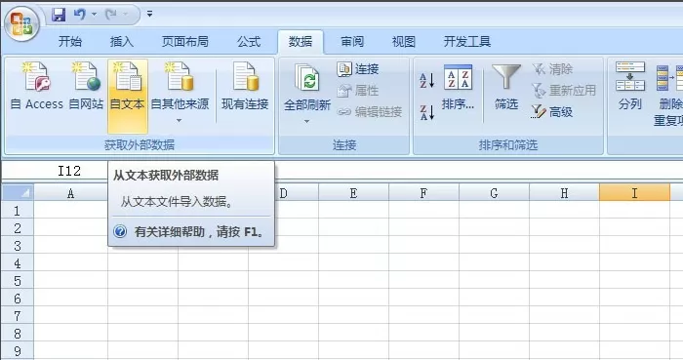Screen dimensions: 683x360
Task: Go to the 视图 tab
Action: (x=403, y=42)
